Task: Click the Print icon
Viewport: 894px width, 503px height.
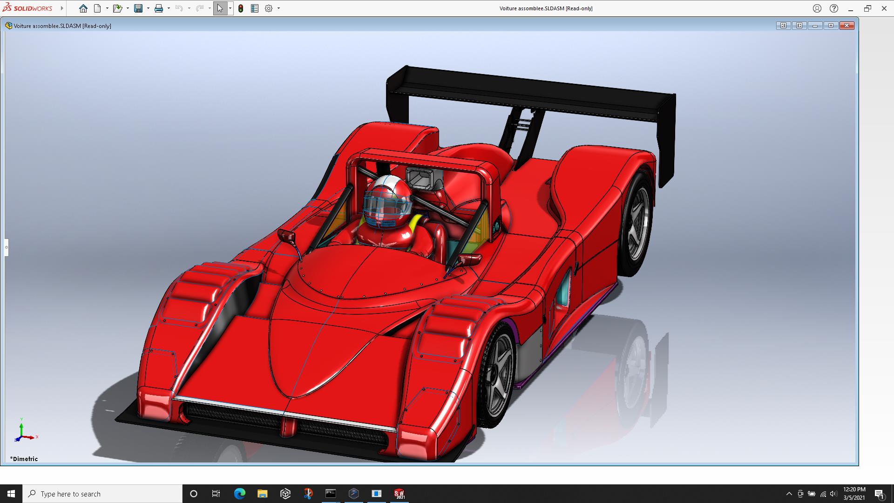Action: coord(159,8)
